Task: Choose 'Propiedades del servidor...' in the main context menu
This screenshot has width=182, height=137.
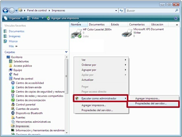Action: (101, 110)
